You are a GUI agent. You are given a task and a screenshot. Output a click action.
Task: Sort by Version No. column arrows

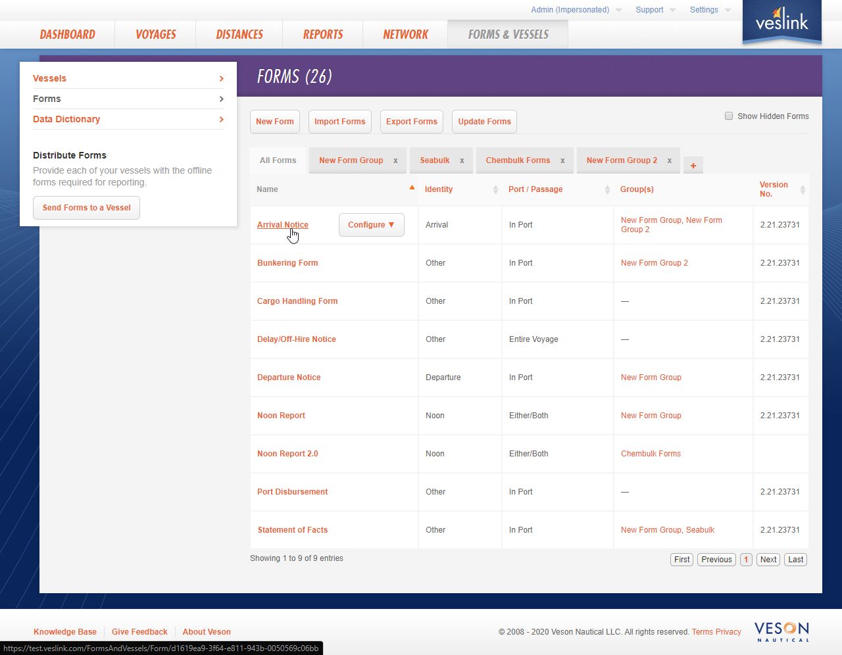point(803,189)
